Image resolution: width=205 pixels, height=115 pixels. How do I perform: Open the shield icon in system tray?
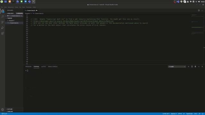coord(181,2)
